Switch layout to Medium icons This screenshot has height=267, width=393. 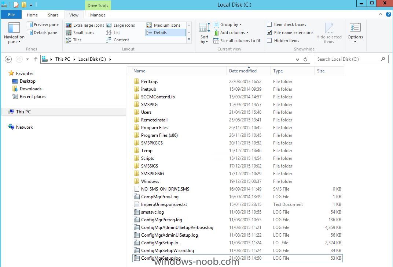pyautogui.click(x=164, y=25)
